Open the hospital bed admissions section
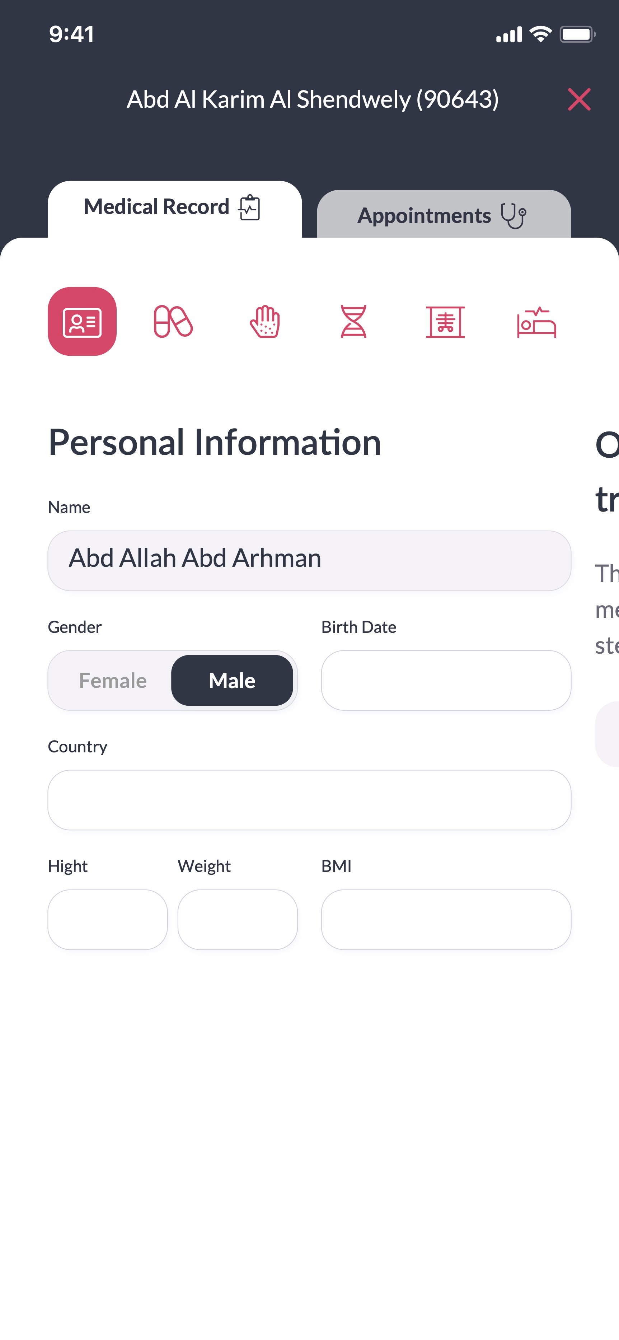Image resolution: width=619 pixels, height=1340 pixels. 536,322
